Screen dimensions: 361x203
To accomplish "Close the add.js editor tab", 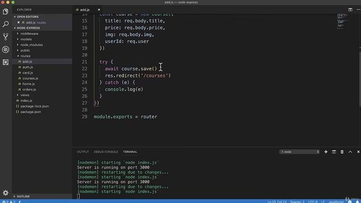I will [99, 10].
